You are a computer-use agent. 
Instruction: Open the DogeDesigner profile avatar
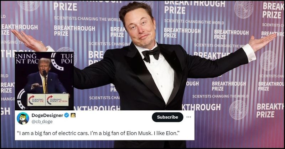[x=23, y=118]
